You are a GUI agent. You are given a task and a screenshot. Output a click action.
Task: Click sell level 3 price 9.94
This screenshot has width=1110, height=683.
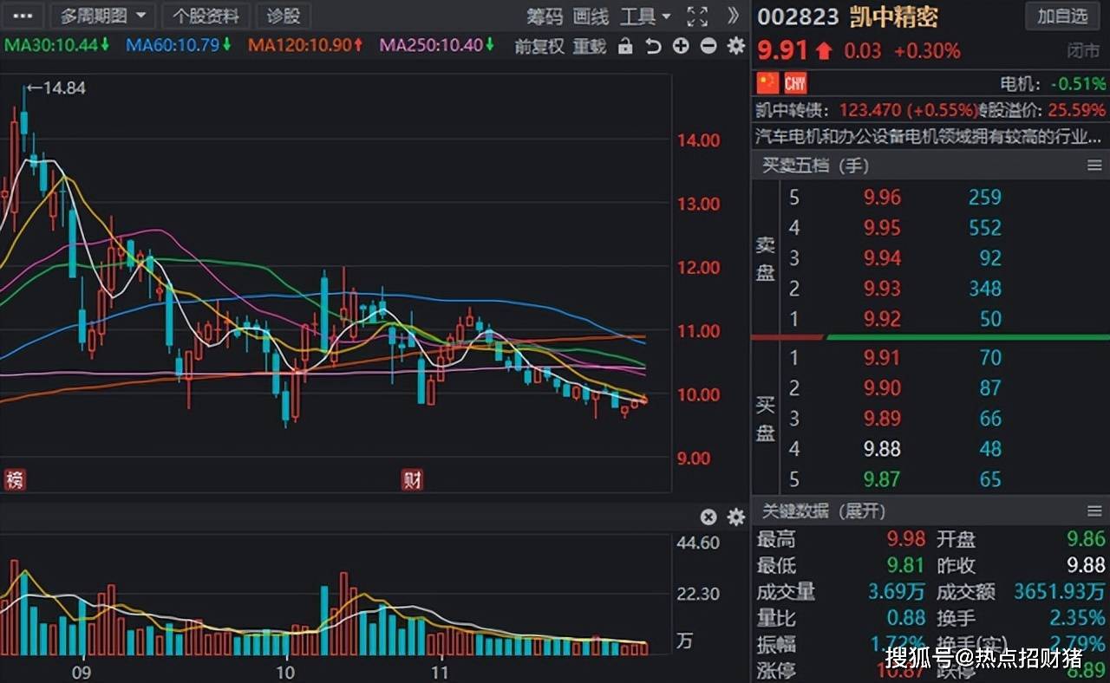click(x=882, y=258)
